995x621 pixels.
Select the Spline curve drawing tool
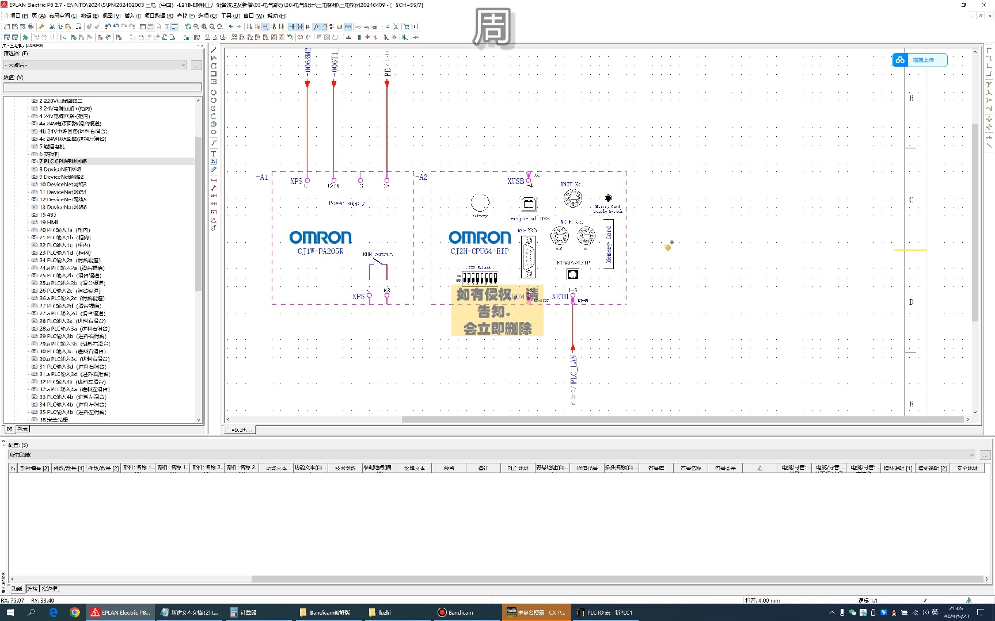[213, 143]
